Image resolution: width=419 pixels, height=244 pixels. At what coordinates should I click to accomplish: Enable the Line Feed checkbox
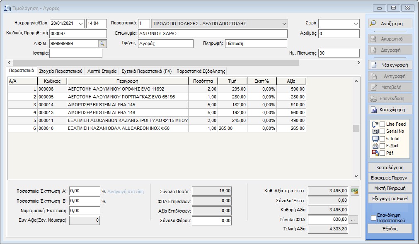point(383,124)
